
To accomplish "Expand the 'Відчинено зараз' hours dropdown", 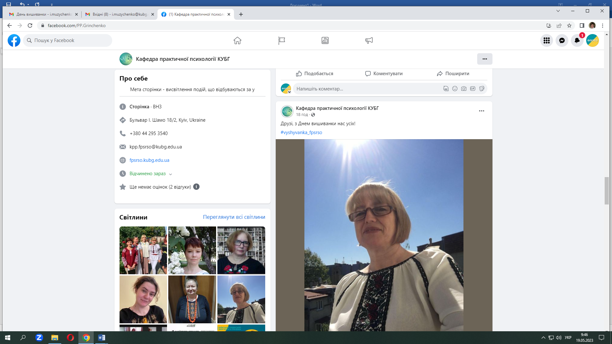I will click(171, 174).
